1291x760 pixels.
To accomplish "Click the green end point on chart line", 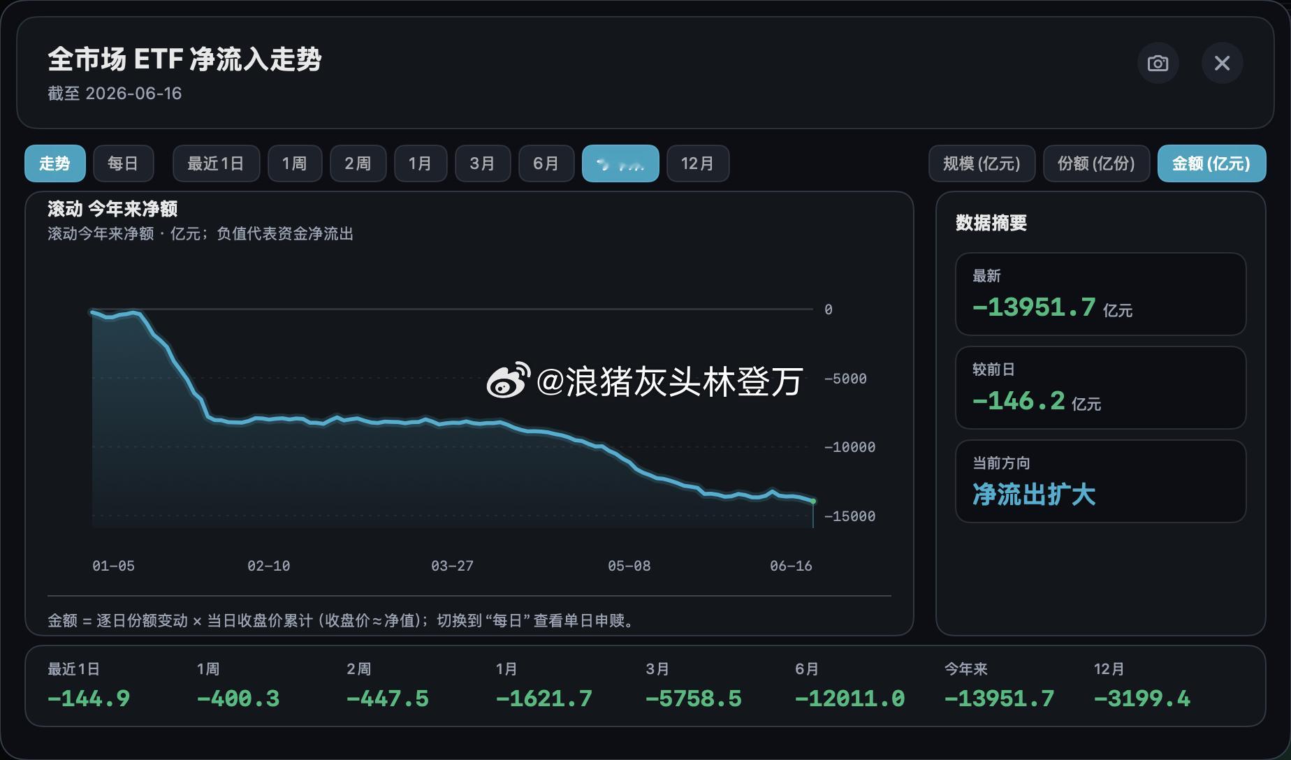I will [813, 501].
